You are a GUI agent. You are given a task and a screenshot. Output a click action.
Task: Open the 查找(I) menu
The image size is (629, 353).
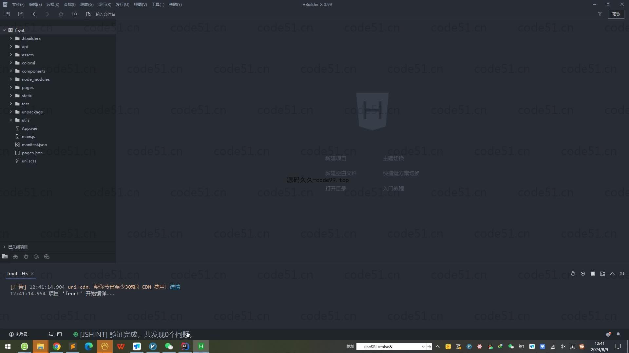point(69,4)
